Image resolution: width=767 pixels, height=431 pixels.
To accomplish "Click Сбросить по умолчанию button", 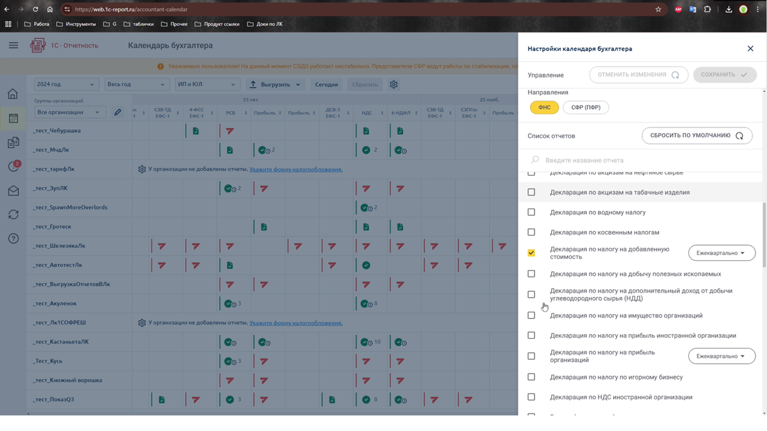I will (697, 136).
